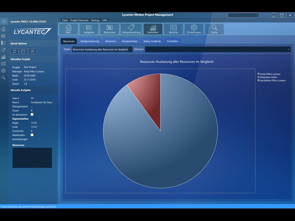Screen dimensions: 295x221
Task: Open the Suche toolbar button
Action: 214,29
